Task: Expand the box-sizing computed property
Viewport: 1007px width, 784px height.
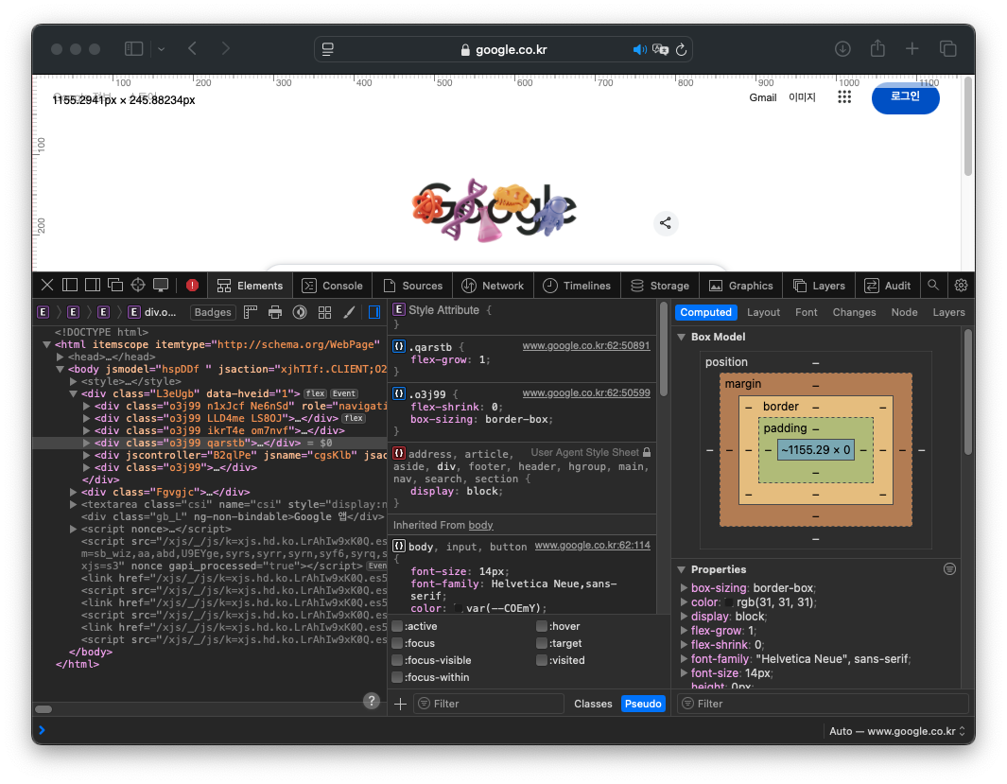Action: tap(685, 588)
